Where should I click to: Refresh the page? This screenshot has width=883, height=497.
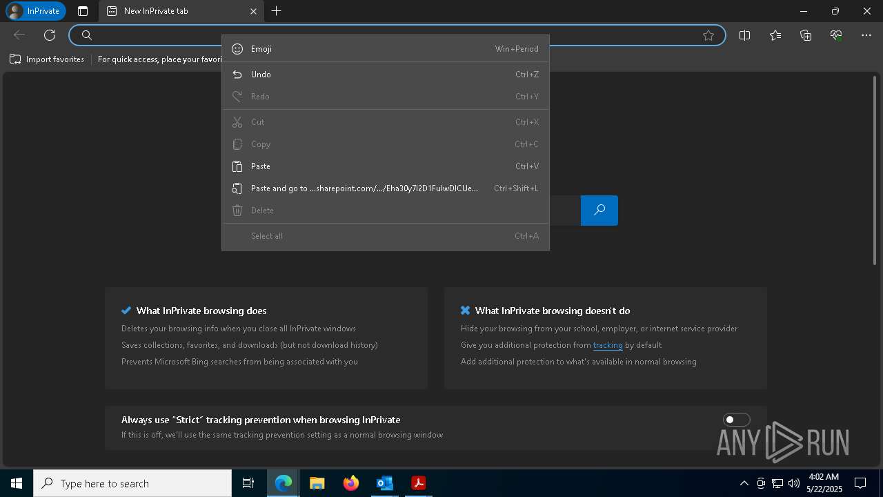coord(50,35)
